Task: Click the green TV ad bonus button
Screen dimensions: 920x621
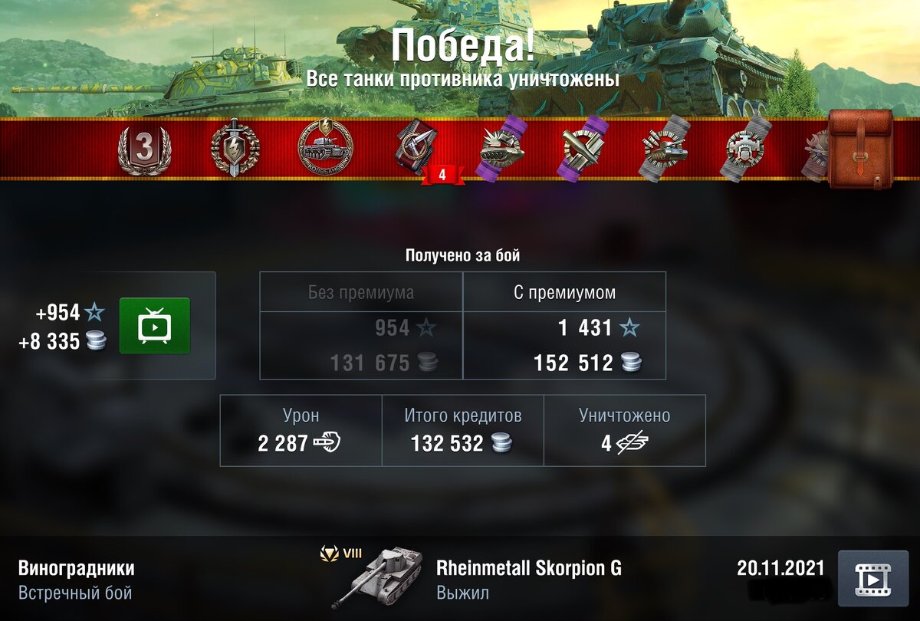Action: pyautogui.click(x=155, y=326)
